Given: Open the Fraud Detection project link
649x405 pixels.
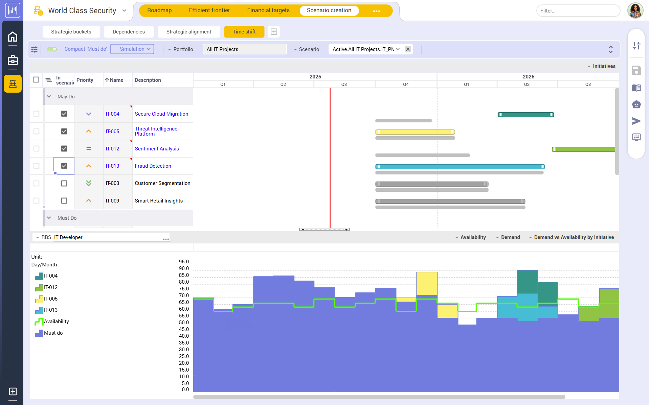Looking at the screenshot, I should pyautogui.click(x=153, y=166).
